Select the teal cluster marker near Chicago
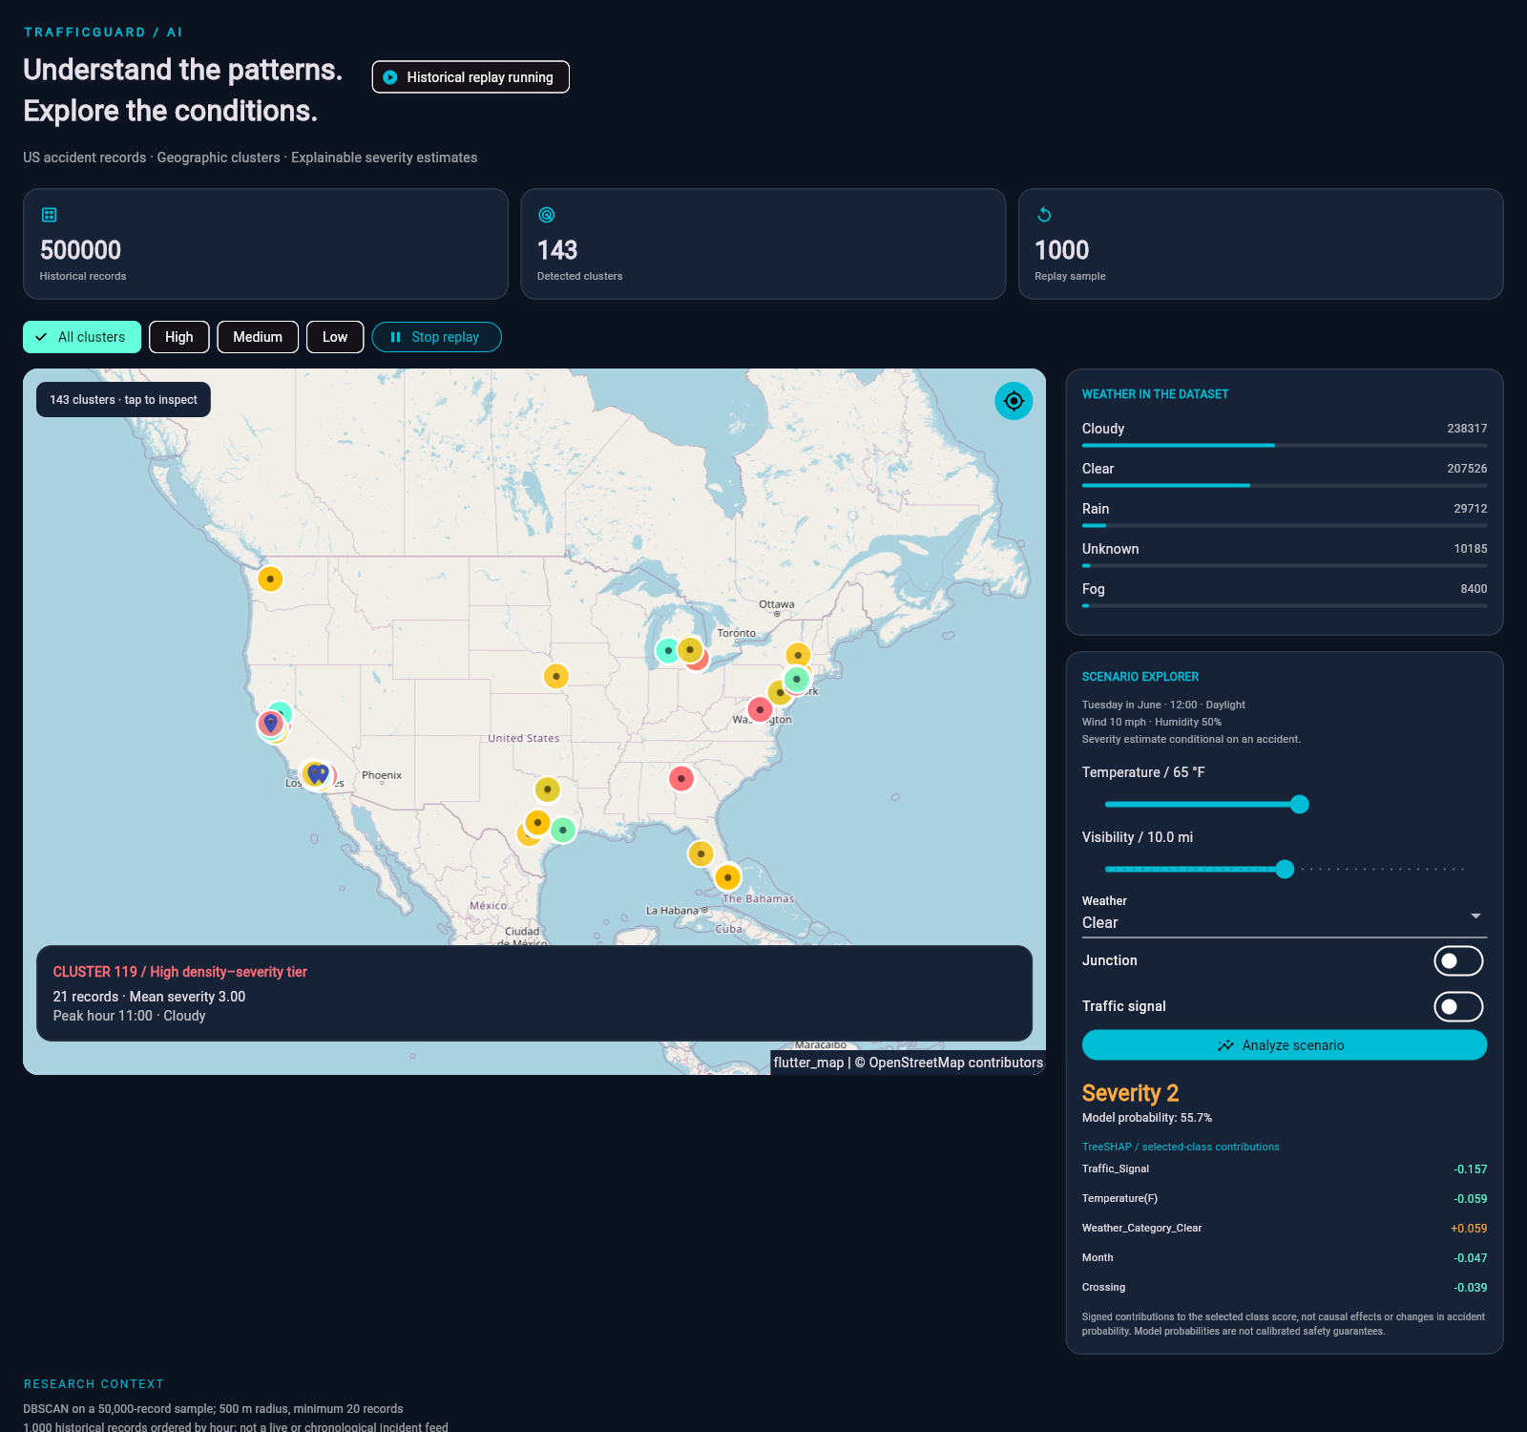 pos(668,651)
